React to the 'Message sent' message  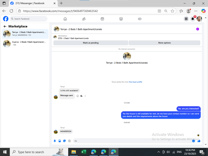point(78,96)
